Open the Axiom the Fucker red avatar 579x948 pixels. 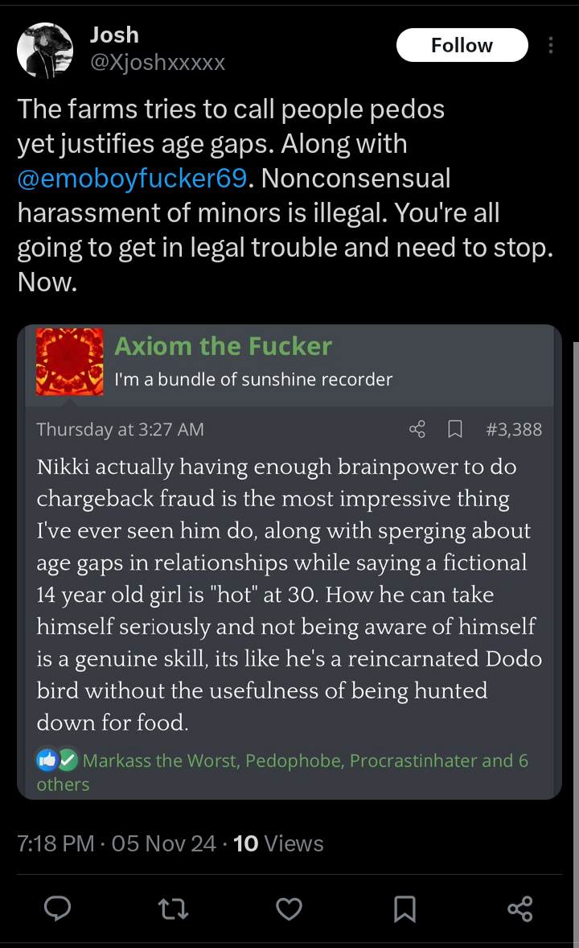pos(69,361)
